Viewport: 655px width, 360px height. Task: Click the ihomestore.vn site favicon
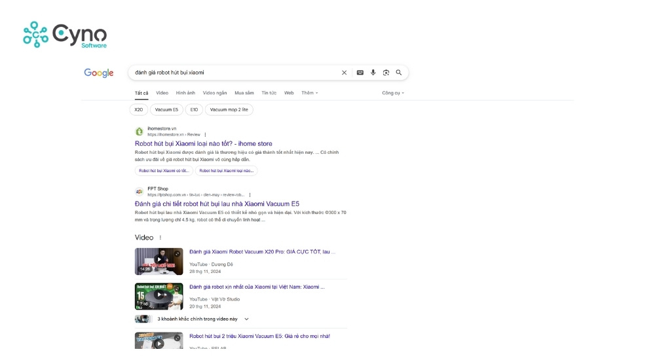click(139, 132)
